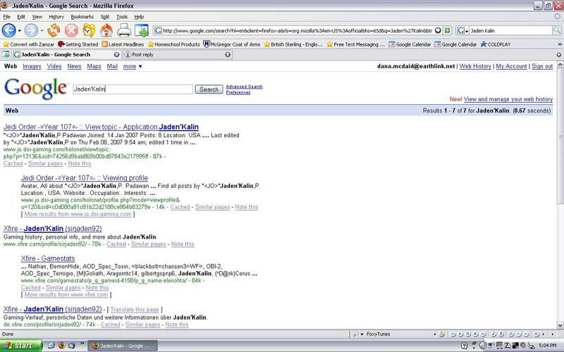The width and height of the screenshot is (564, 352).
Task: Click the Firefox taskbar button Jaden'Kalin - Google
Action: click(123, 346)
